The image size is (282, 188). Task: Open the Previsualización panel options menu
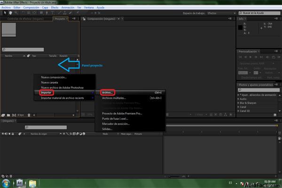coord(276,51)
